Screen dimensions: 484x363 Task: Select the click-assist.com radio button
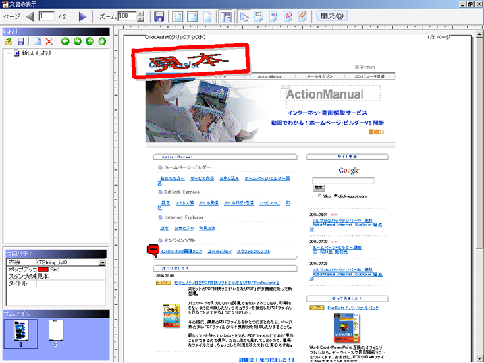click(x=336, y=196)
